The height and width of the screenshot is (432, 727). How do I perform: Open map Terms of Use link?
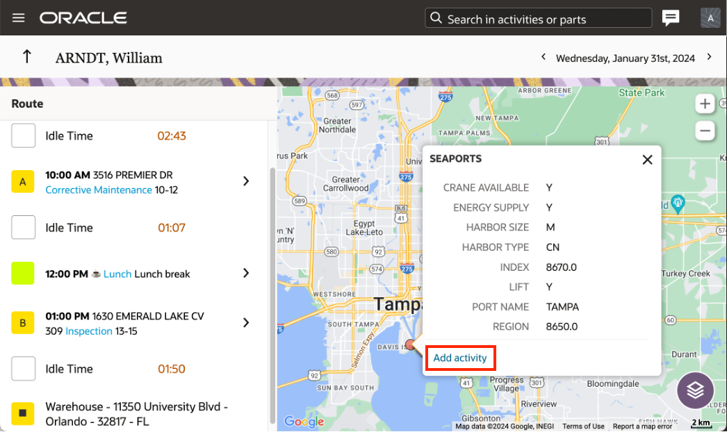click(583, 426)
